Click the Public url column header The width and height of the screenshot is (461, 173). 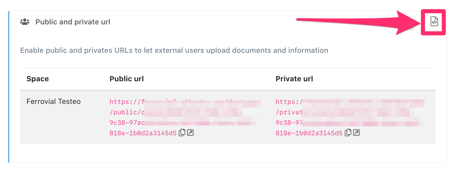127,79
